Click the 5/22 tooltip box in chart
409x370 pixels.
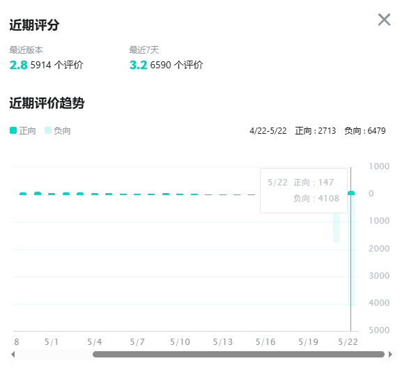[x=304, y=190]
